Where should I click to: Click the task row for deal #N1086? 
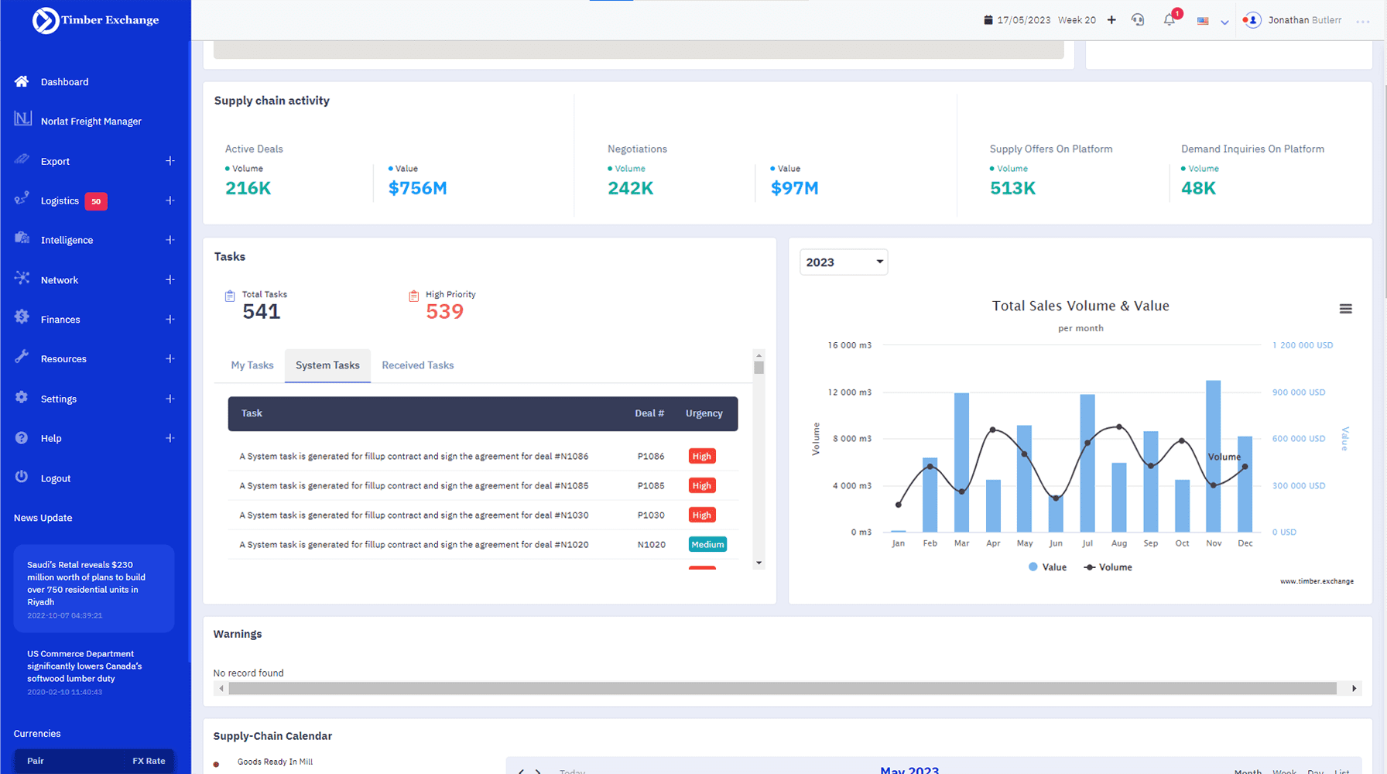(483, 457)
